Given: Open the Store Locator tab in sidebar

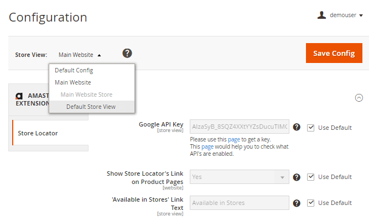Looking at the screenshot, I should tap(38, 133).
